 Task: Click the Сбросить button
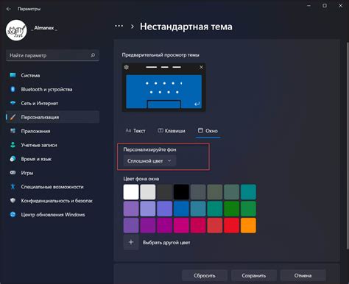(x=205, y=276)
